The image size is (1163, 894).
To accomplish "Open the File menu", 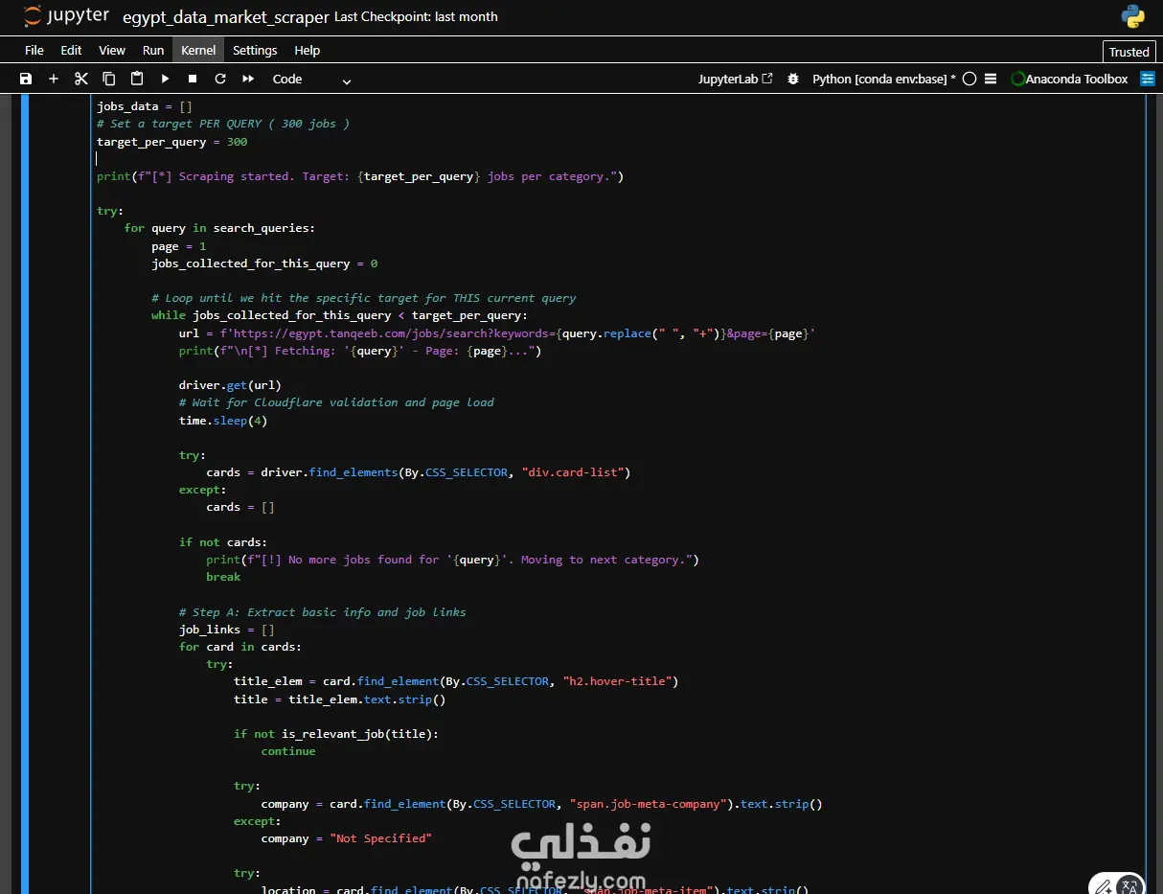I will click(34, 50).
